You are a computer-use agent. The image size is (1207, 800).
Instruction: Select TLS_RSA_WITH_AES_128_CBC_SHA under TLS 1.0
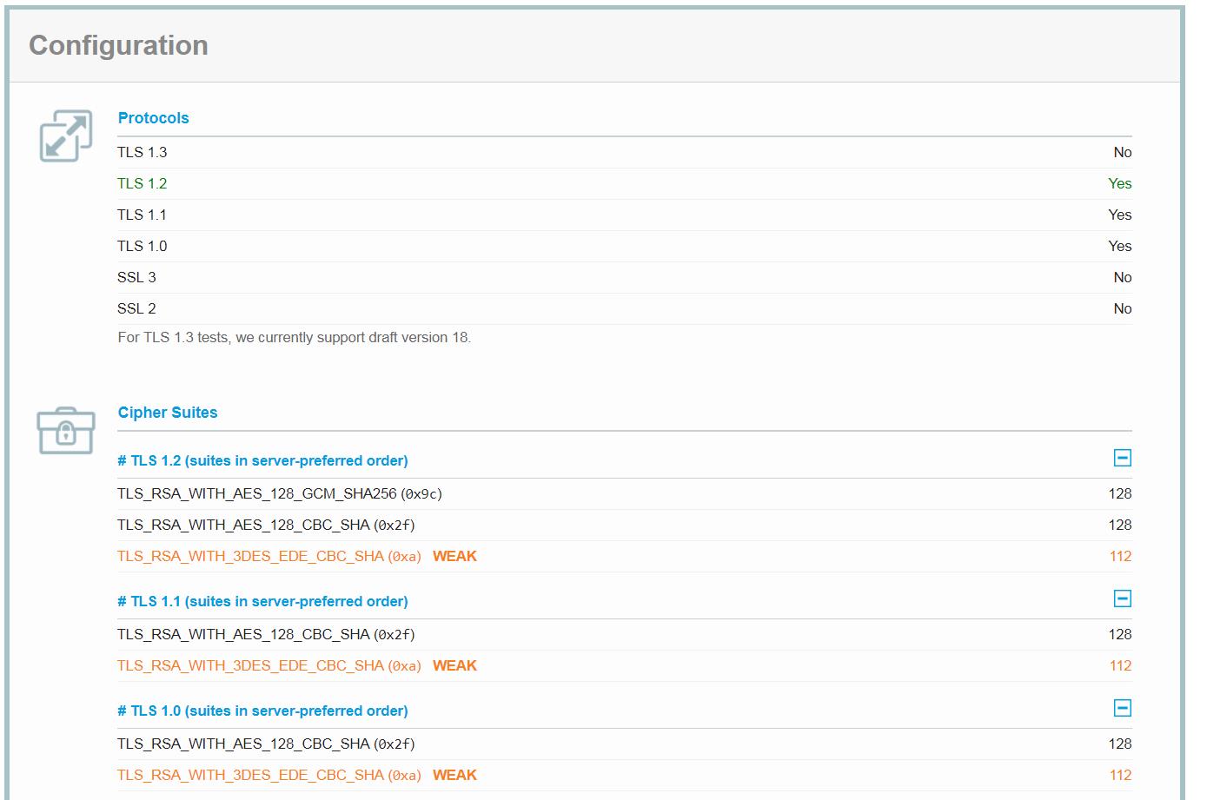coord(266,744)
